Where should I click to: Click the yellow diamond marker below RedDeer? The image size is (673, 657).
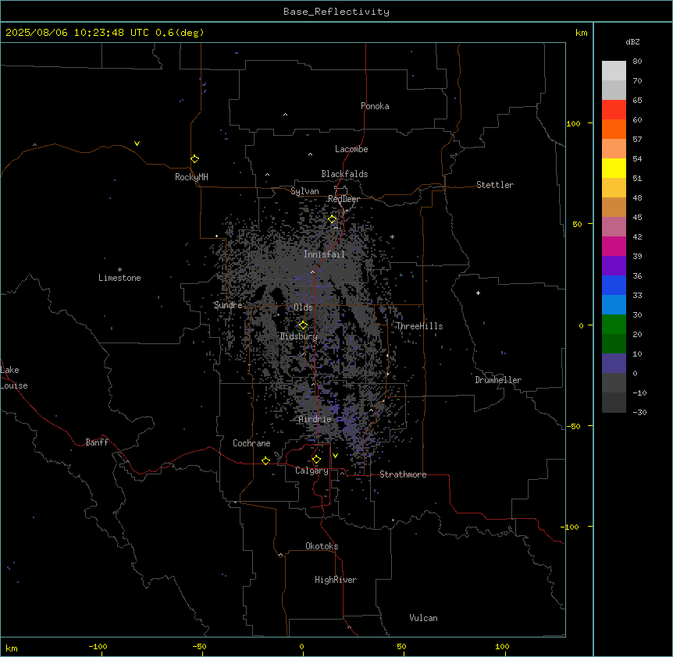(x=333, y=219)
